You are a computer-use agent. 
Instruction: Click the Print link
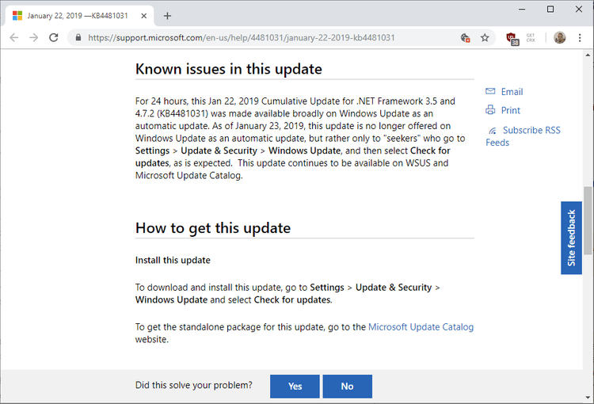point(511,110)
